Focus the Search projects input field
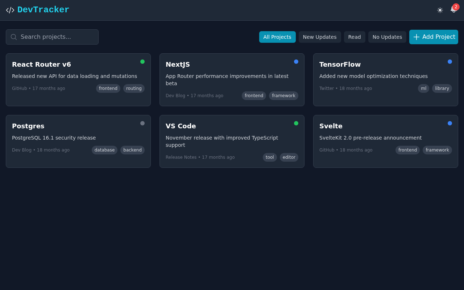Screen dimensions: 464x290 tap(52, 37)
